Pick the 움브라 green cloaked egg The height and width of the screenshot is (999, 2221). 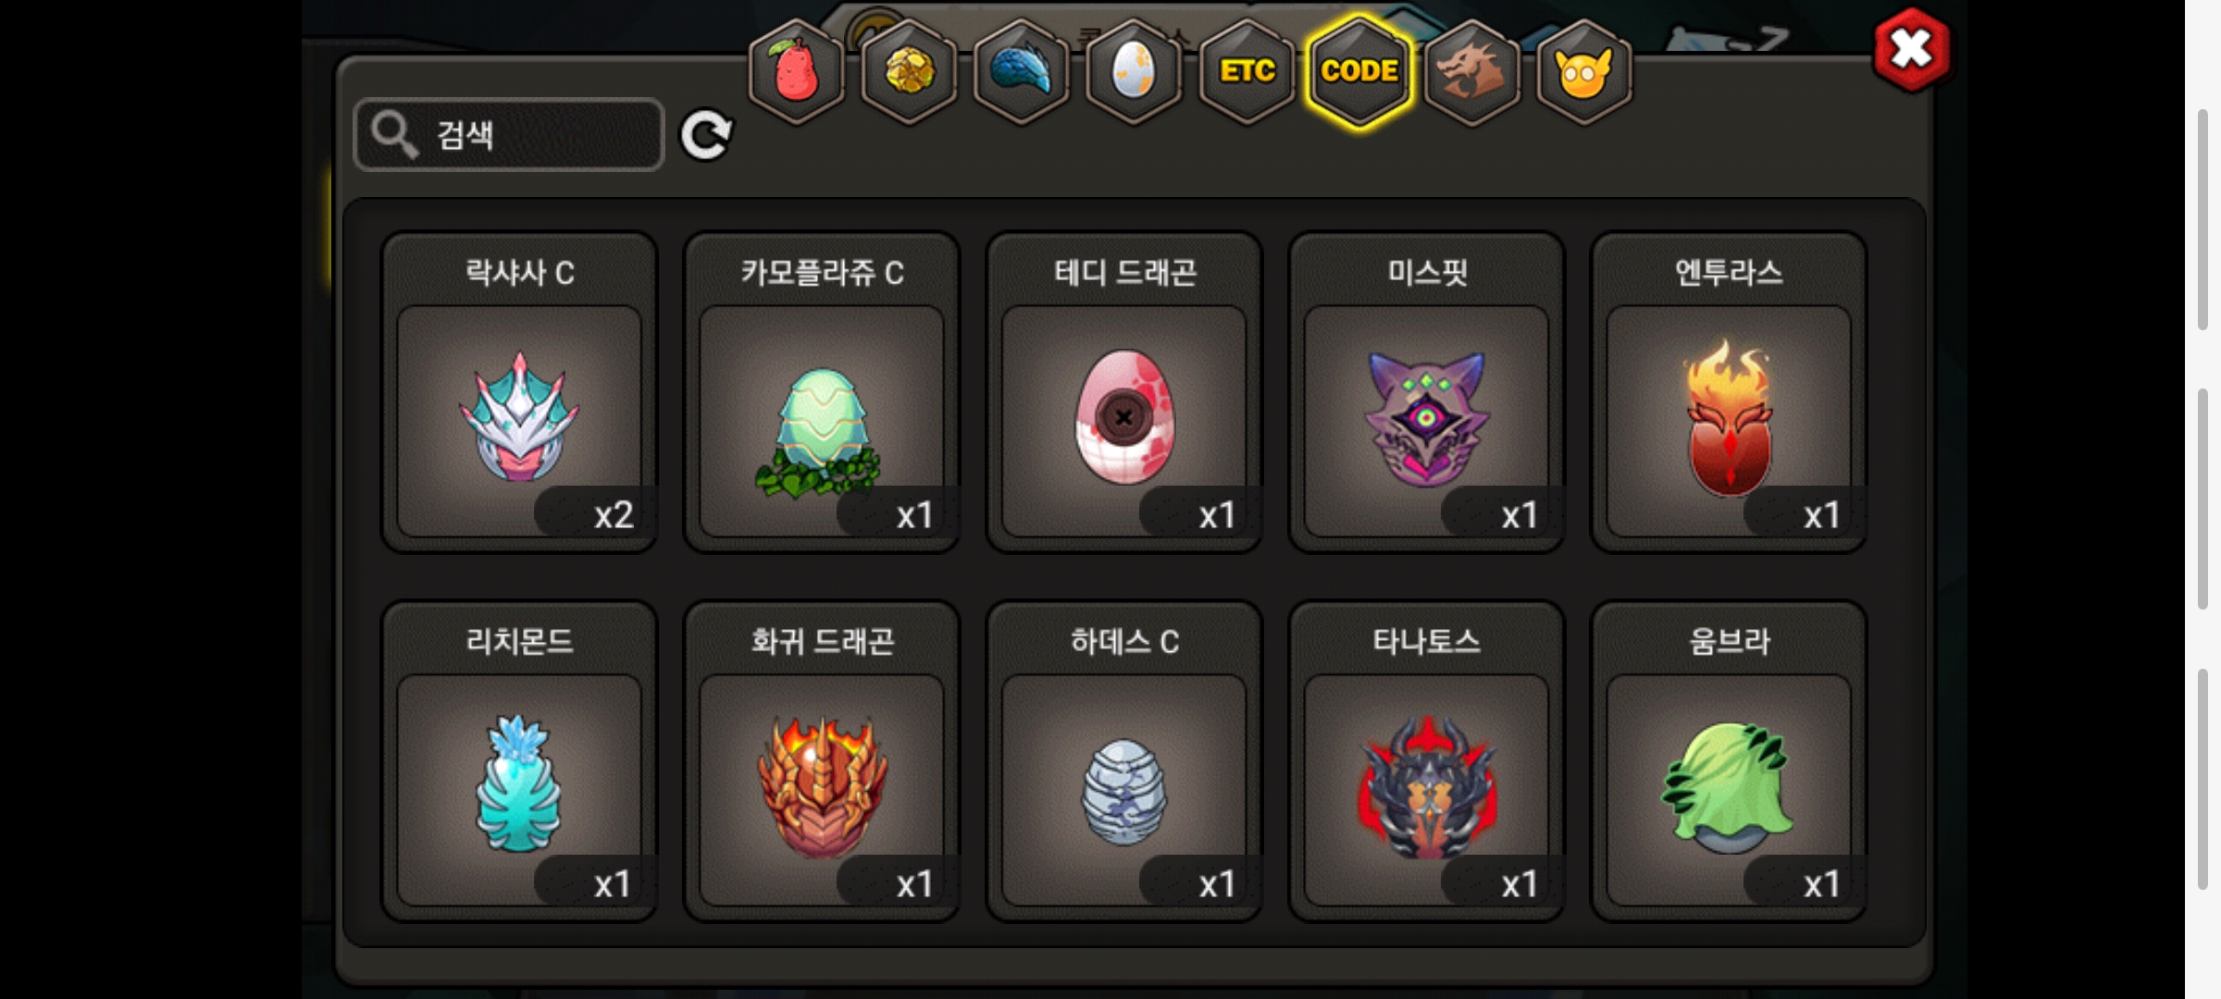tap(1729, 761)
